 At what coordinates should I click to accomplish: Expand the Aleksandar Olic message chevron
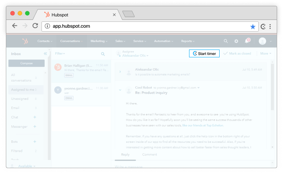coord(120,72)
